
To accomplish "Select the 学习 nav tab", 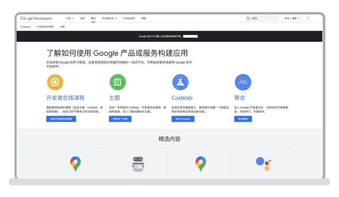I will point(93,19).
